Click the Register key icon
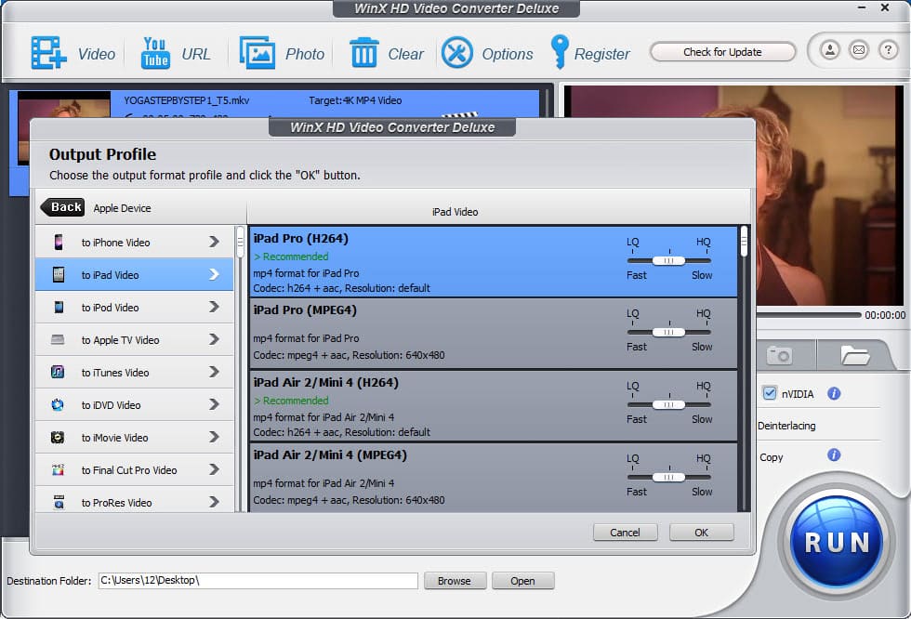 pos(560,52)
